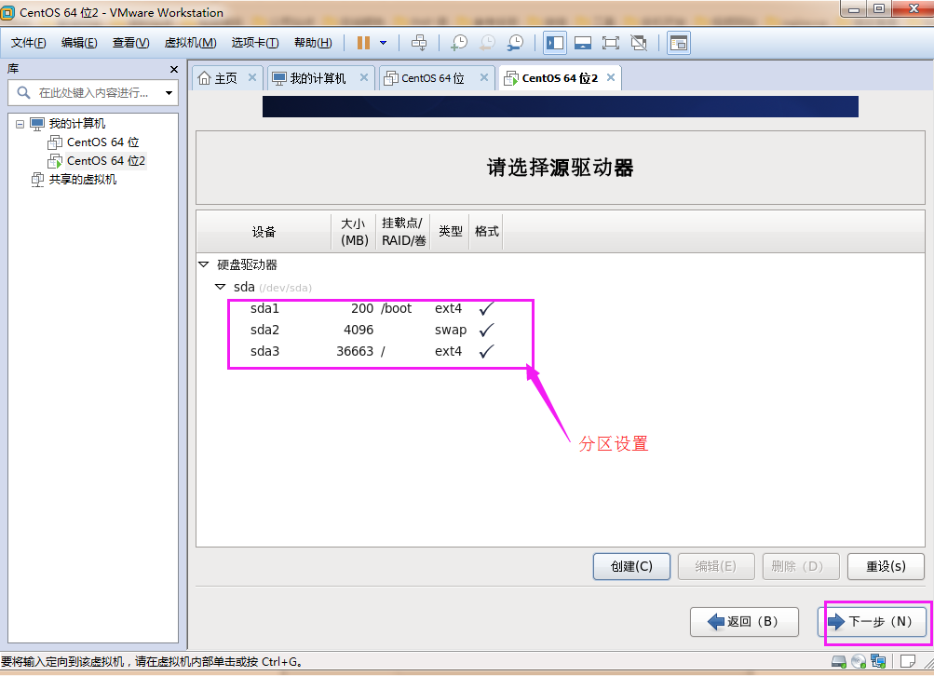The width and height of the screenshot is (934, 676).
Task: Click the format checkmark for sda2
Action: (x=487, y=330)
